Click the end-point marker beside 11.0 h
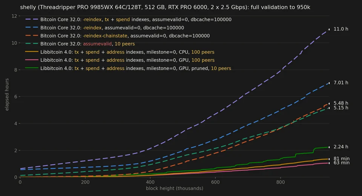Screen dimensions: 362x196 click(x=329, y=29)
